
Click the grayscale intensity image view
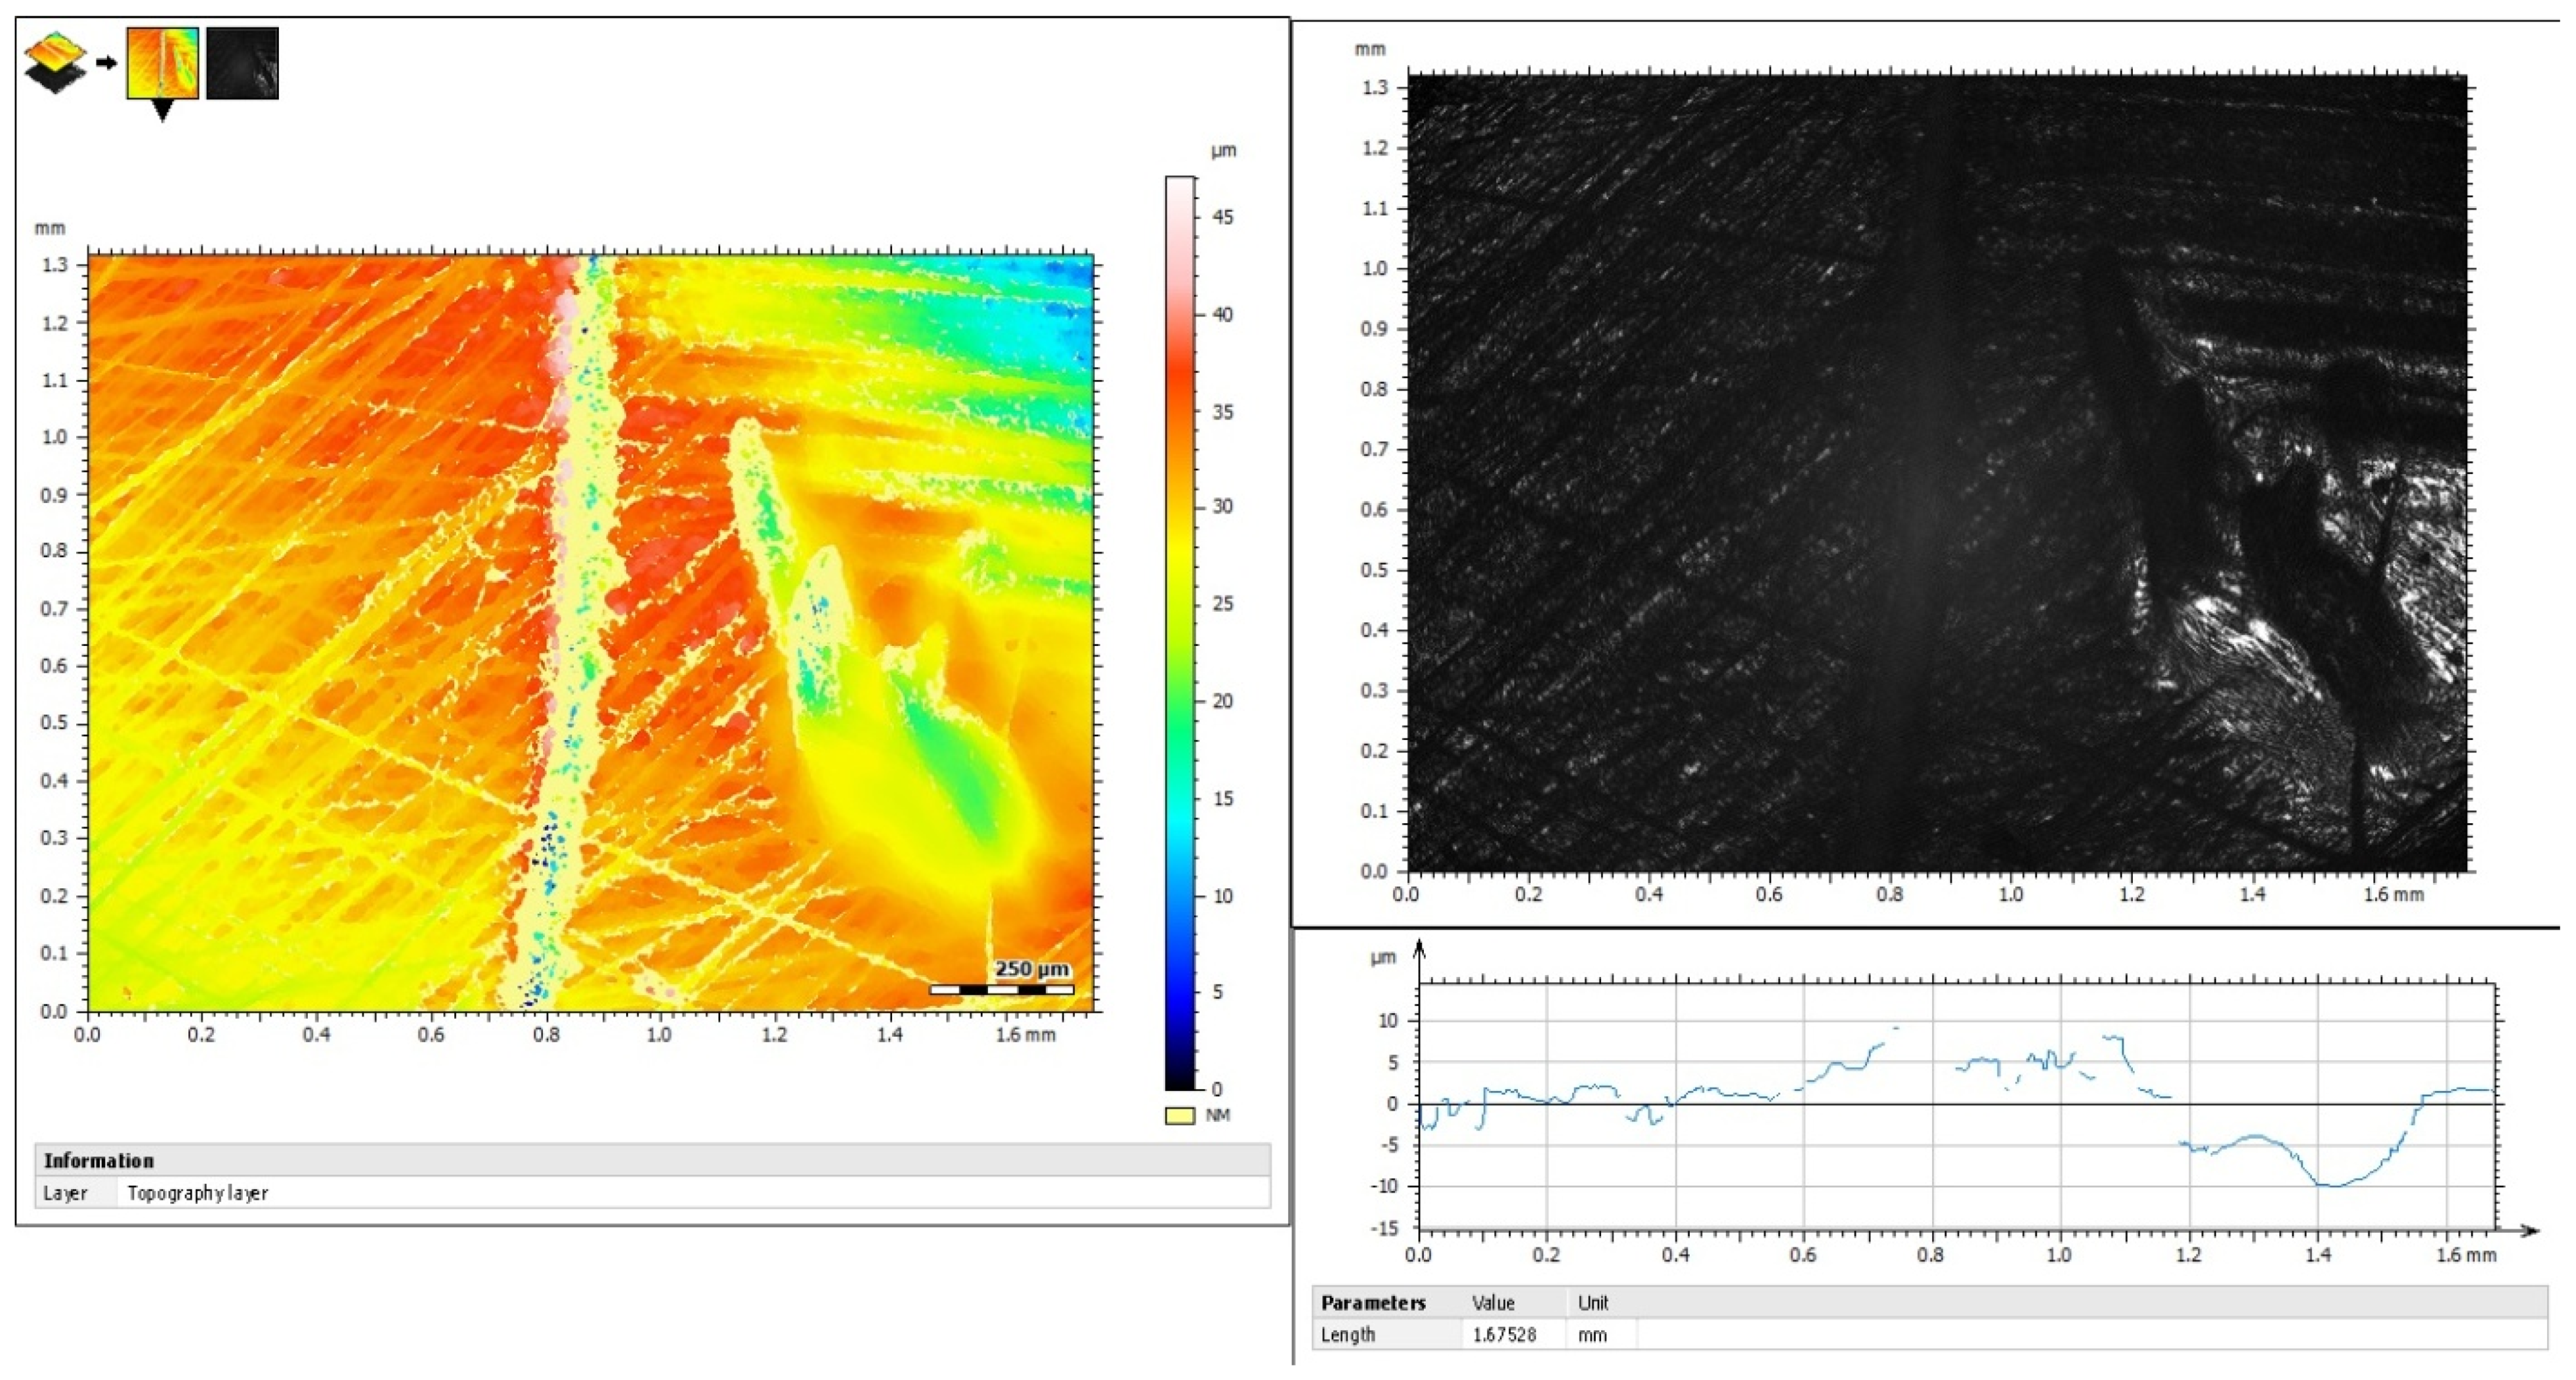pyautogui.click(x=1936, y=472)
